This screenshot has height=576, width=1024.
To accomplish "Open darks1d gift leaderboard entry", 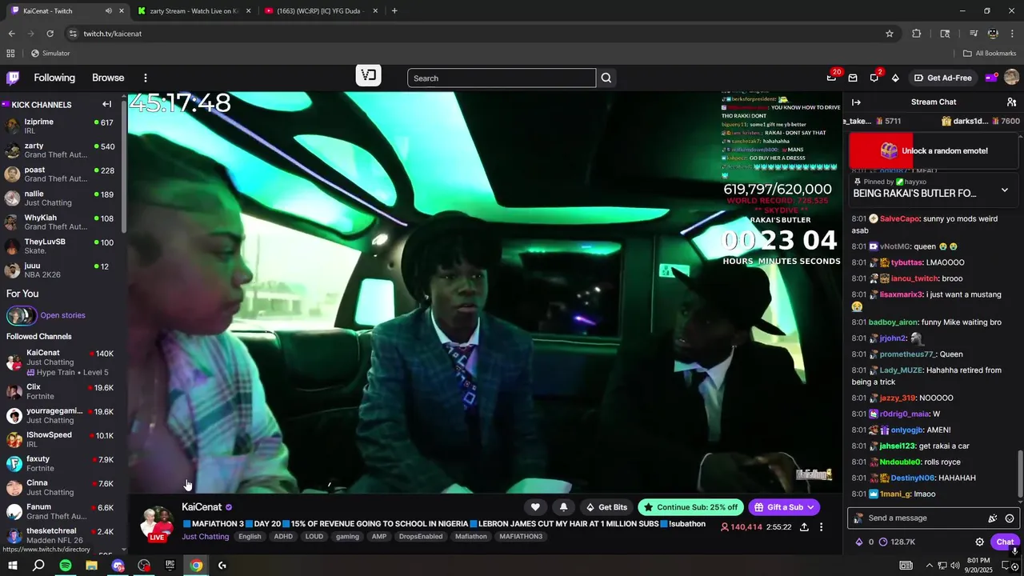I will click(981, 121).
